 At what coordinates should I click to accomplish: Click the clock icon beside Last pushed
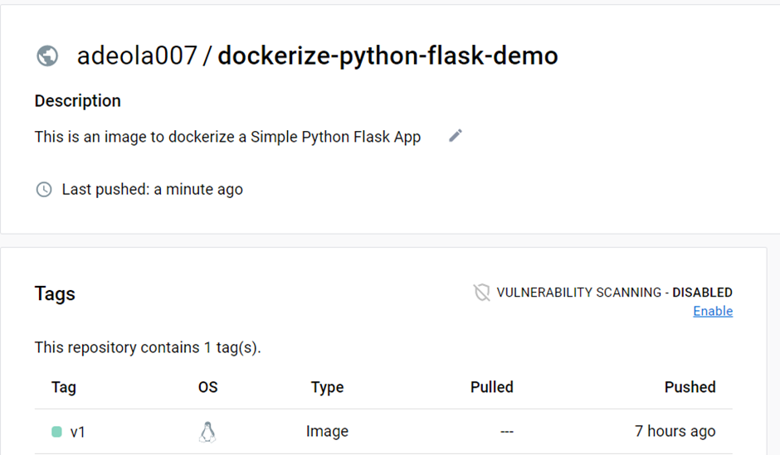44,190
